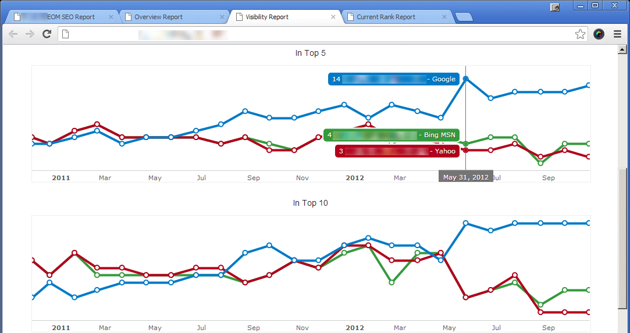Click the scrollbar up arrow
Screen dimensions: 630x333
(622, 49)
